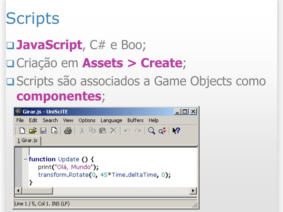The image size is (283, 212).
Task: Open Replace with the magnifier-arrows icon
Action: click(162, 131)
